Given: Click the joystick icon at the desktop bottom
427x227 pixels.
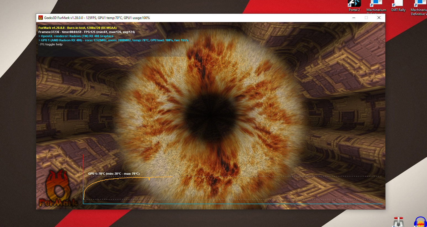Looking at the screenshot, I should point(398,222).
